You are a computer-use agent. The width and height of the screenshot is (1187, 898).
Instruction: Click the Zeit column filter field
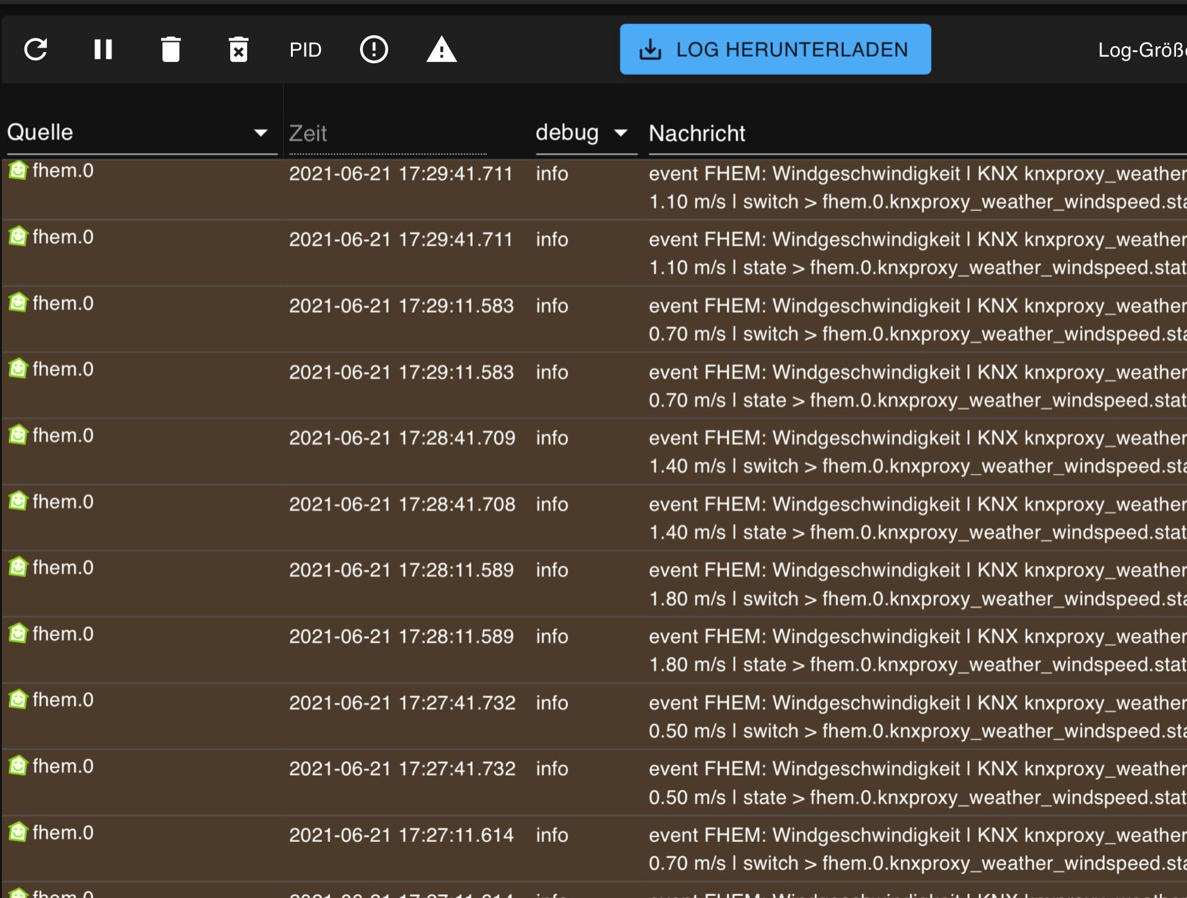[388, 134]
